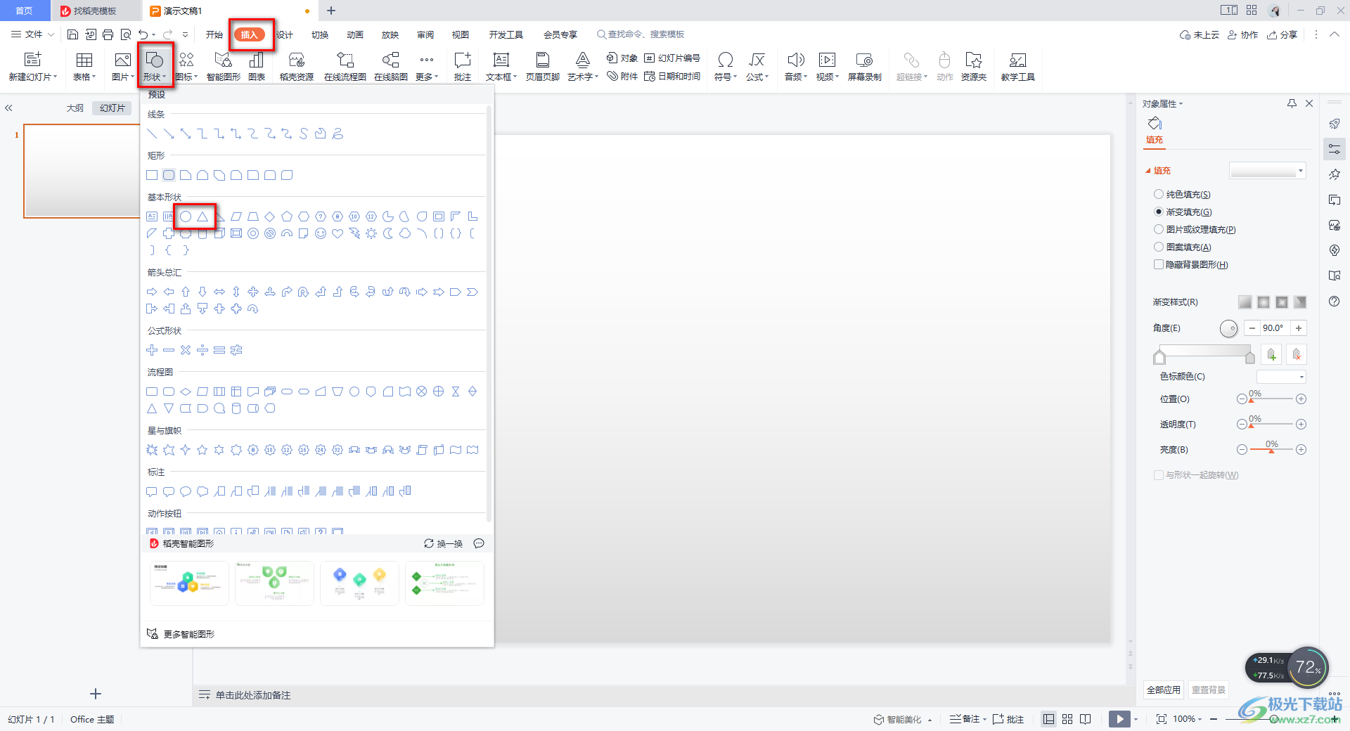Click the brightness (亮度) slider
Screen dimensions: 1350x731
[x=1271, y=450]
